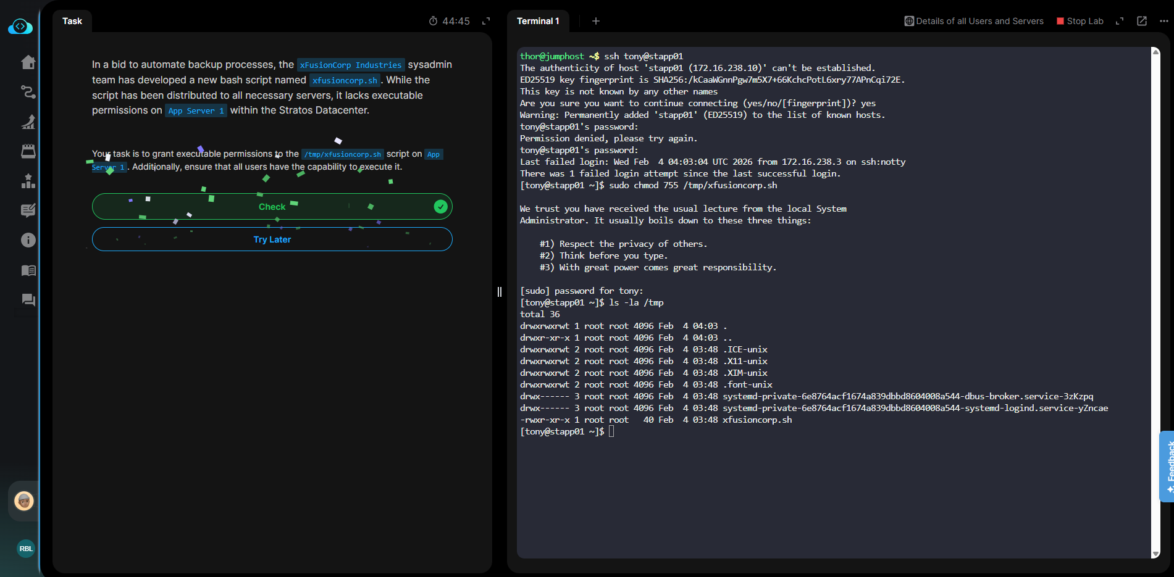
Task: Open the three-dots more options menu
Action: pos(1164,21)
